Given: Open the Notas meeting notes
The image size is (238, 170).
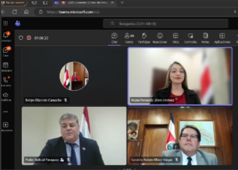Looking at the screenshot, I should 205,38.
